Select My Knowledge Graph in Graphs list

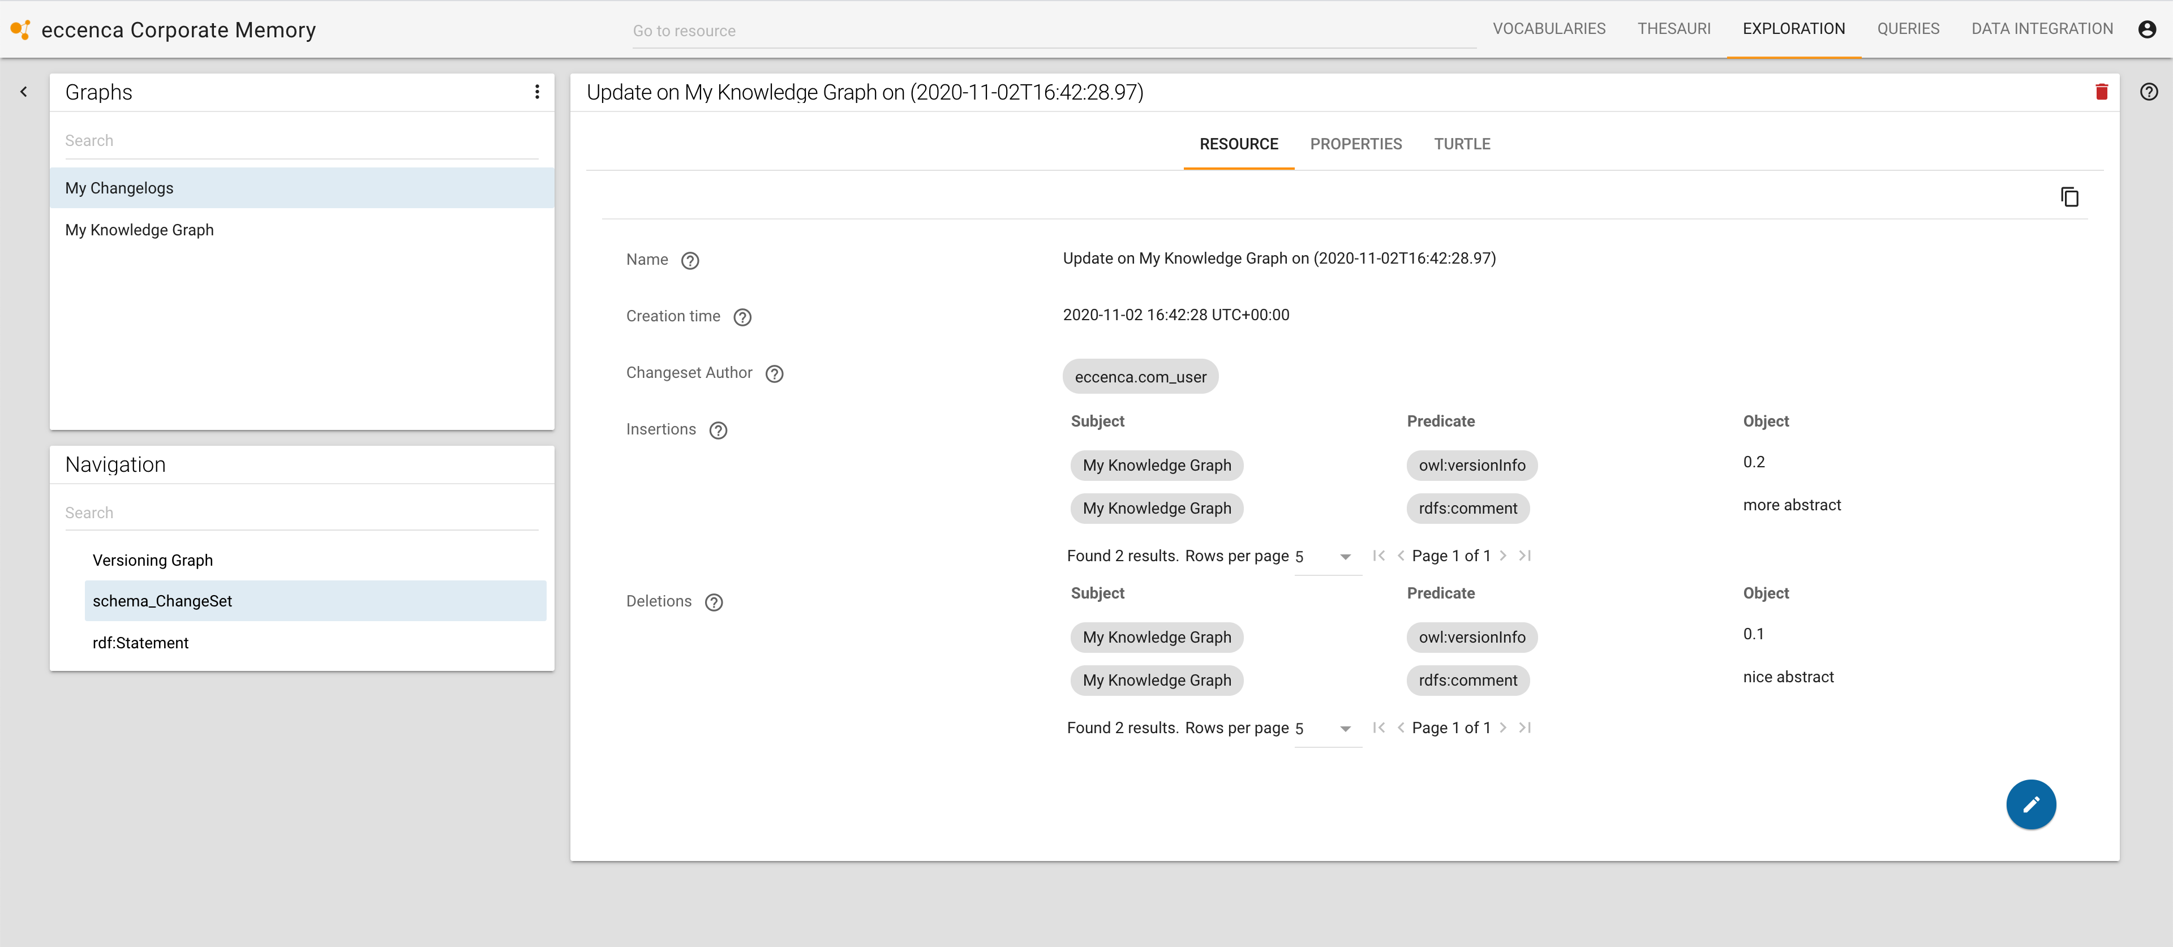pos(139,230)
